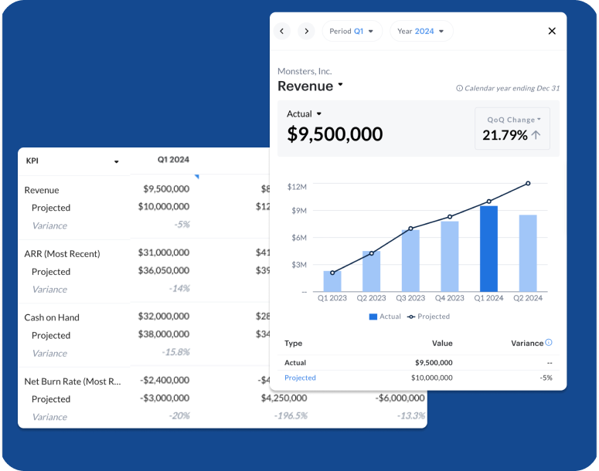Click the -20% burn variance cell

pyautogui.click(x=179, y=415)
